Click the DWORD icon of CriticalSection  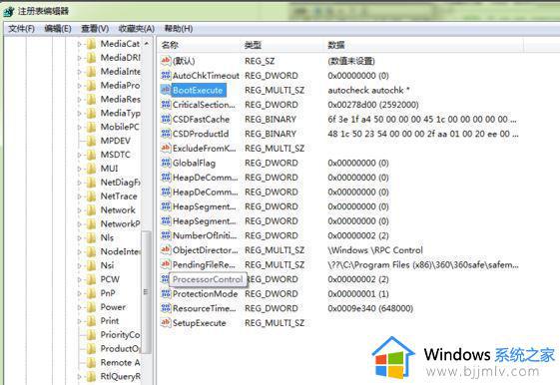(166, 105)
